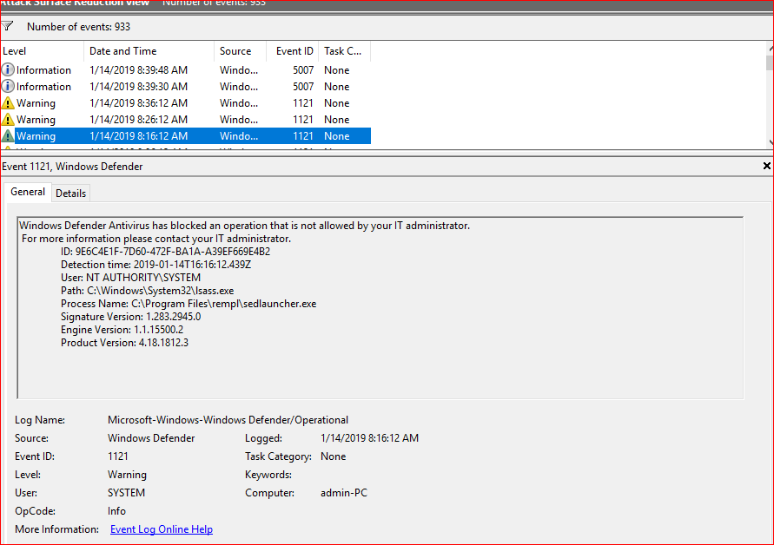
Task: Click Product Version 4.18.1812.3 text
Action: (x=124, y=342)
